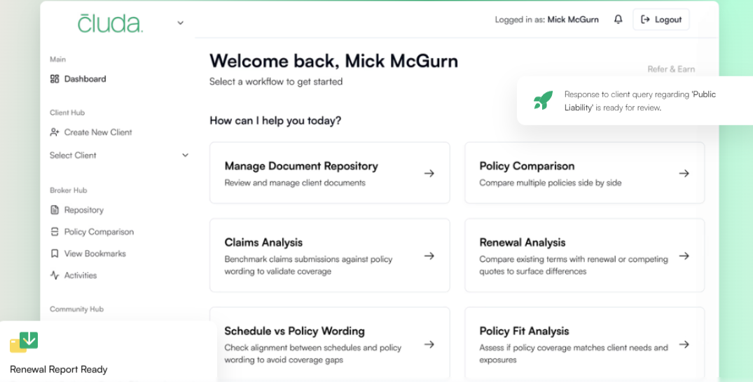The height and width of the screenshot is (382, 753).
Task: Open the Renewal Analysis workflow card
Action: (584, 255)
